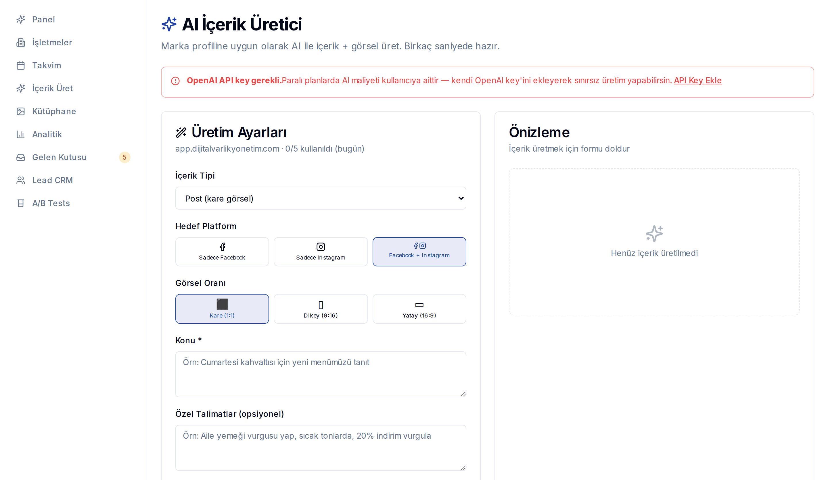The width and height of the screenshot is (828, 480).
Task: Click the Analitik bar chart icon
Action: coord(21,134)
